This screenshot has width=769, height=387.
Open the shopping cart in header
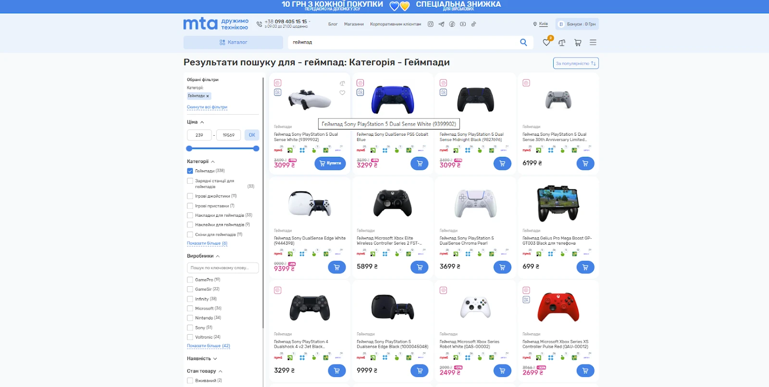[x=578, y=43]
